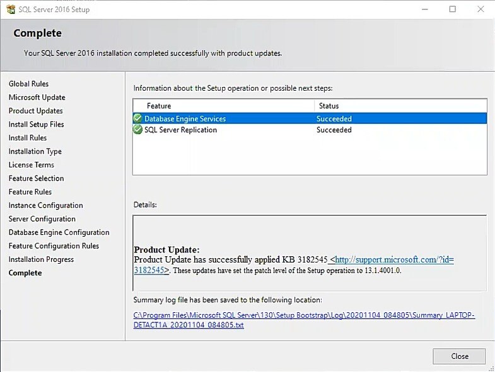Select the Install Setup Files step

[37, 125]
